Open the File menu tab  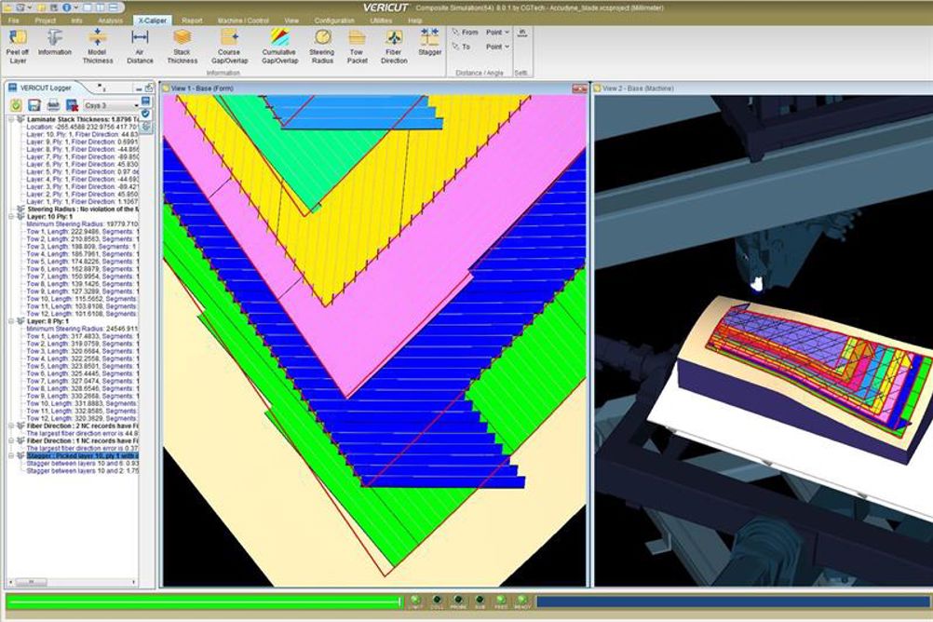[x=14, y=20]
